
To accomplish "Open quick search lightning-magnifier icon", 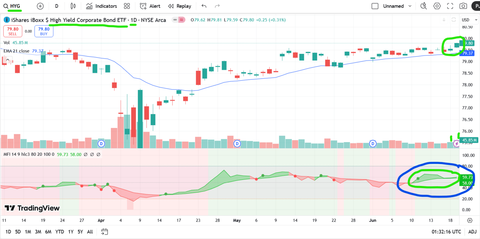I will (x=424, y=6).
